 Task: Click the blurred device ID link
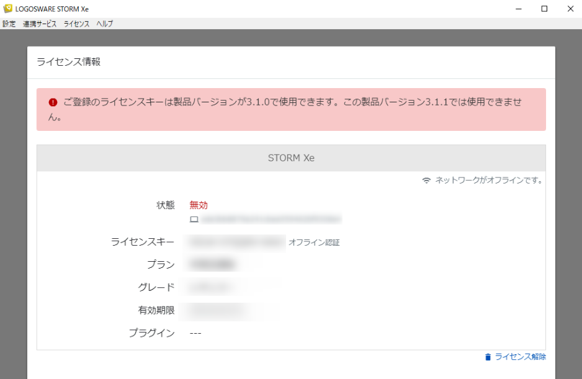[271, 220]
